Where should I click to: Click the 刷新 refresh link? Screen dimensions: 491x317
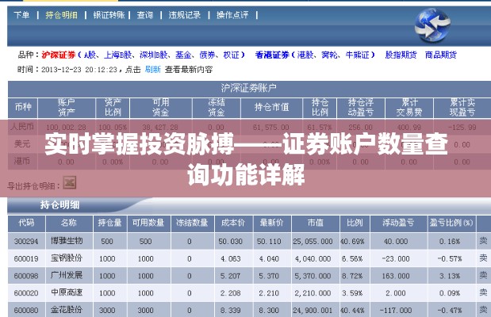click(152, 70)
